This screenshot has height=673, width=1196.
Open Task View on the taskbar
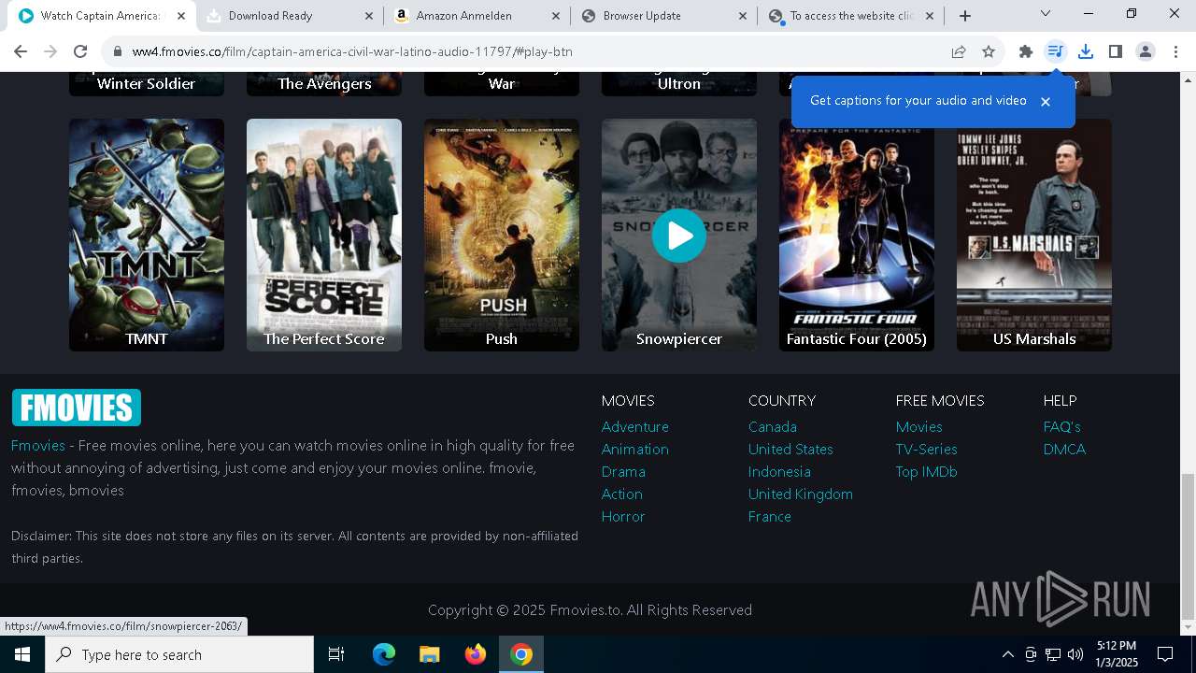click(x=336, y=654)
